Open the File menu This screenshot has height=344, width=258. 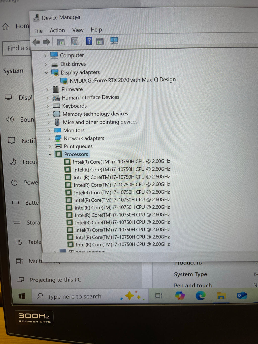[x=39, y=31]
